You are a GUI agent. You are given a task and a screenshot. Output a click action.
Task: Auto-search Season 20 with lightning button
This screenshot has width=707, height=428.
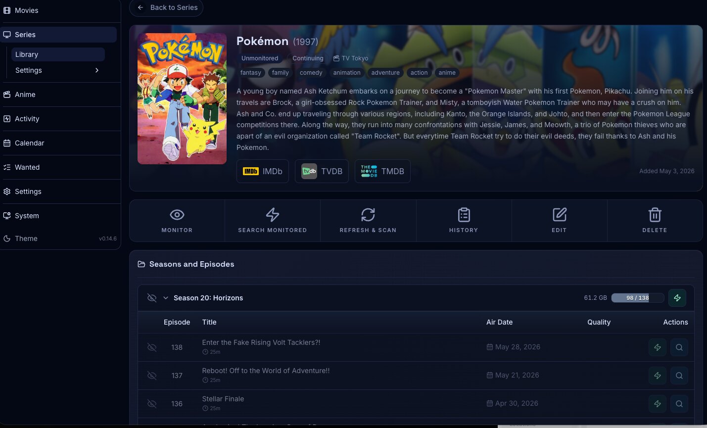point(677,298)
